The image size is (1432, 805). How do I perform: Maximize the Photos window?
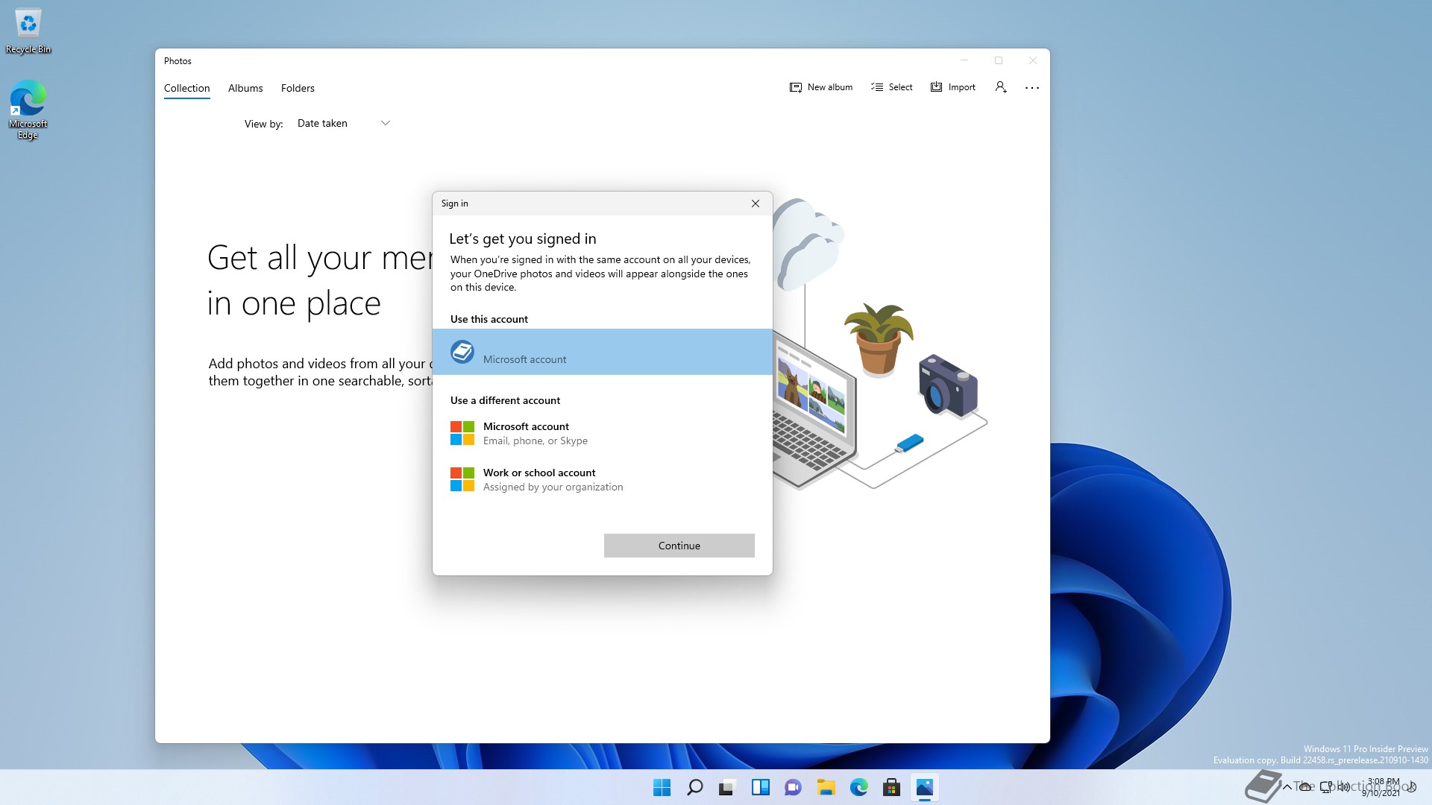click(999, 60)
